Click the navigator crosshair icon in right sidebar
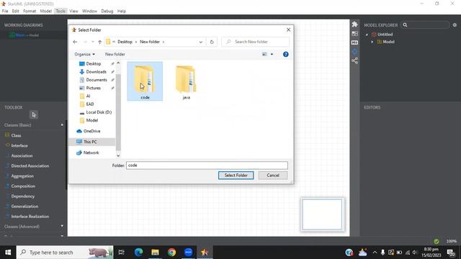Image resolution: width=461 pixels, height=259 pixels. point(354,52)
